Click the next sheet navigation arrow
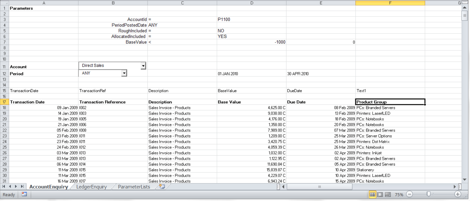The width and height of the screenshot is (470, 201). (x=16, y=187)
